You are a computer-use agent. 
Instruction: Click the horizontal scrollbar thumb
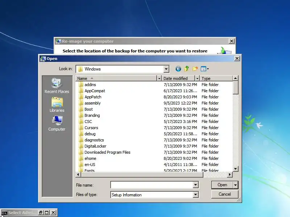click(x=142, y=174)
